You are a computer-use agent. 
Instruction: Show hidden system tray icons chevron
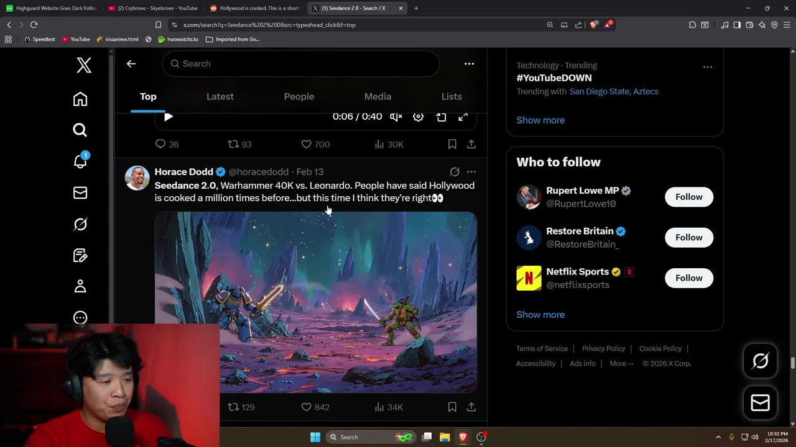coord(718,437)
